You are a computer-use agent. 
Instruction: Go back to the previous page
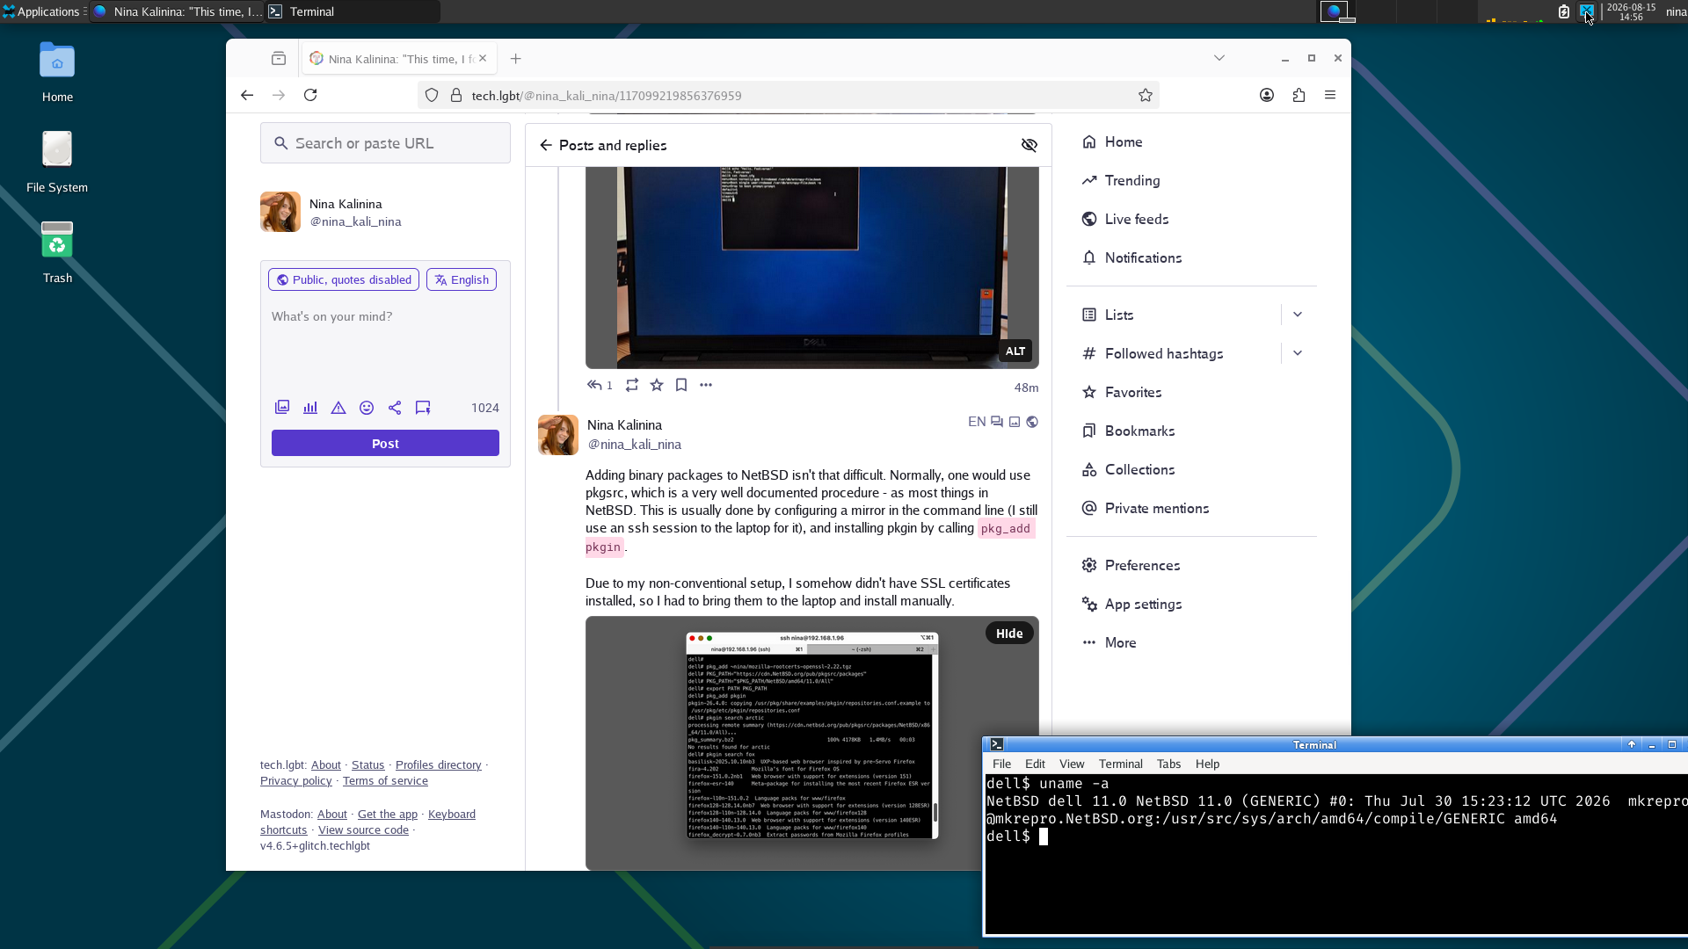247,95
